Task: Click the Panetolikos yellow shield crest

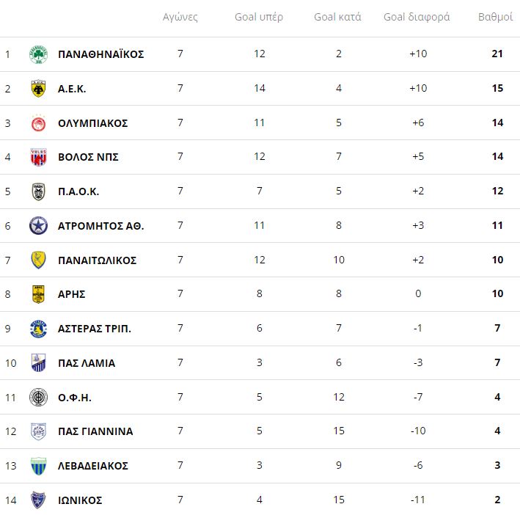Action: [38, 260]
